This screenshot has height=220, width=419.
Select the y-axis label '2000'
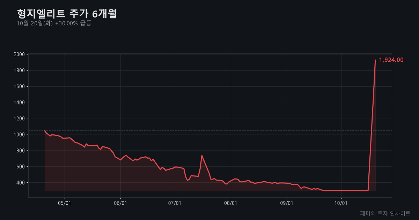click(x=19, y=54)
